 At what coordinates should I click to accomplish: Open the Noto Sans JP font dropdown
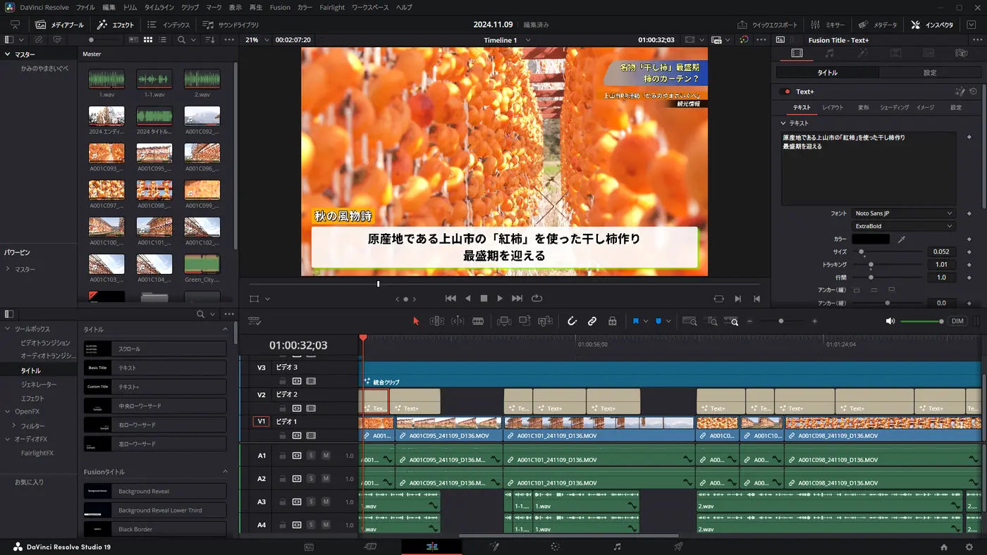pyautogui.click(x=905, y=213)
